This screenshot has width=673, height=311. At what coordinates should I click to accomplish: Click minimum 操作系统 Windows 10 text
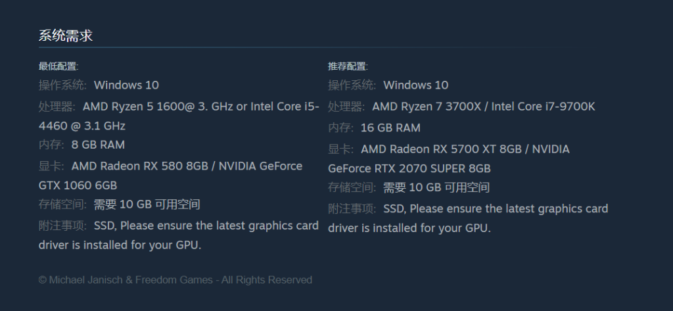pos(126,85)
